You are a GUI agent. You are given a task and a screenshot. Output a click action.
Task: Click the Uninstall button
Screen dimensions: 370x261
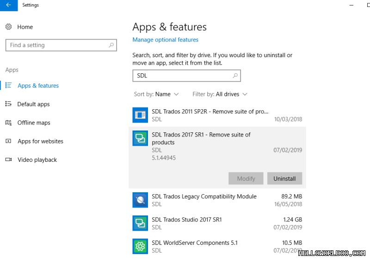click(284, 178)
